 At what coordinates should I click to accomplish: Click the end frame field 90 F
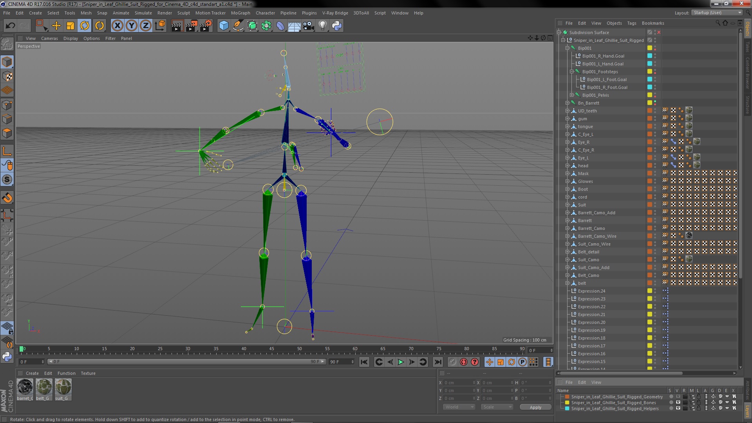tap(342, 362)
